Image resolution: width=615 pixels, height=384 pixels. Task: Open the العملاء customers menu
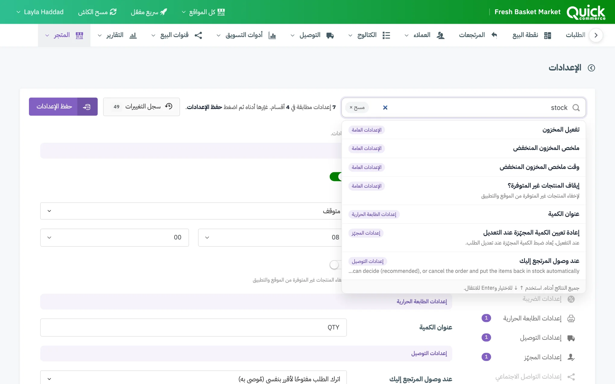click(425, 35)
